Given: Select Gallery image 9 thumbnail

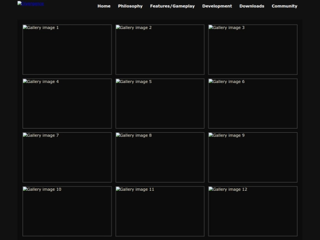Looking at the screenshot, I should point(252,158).
